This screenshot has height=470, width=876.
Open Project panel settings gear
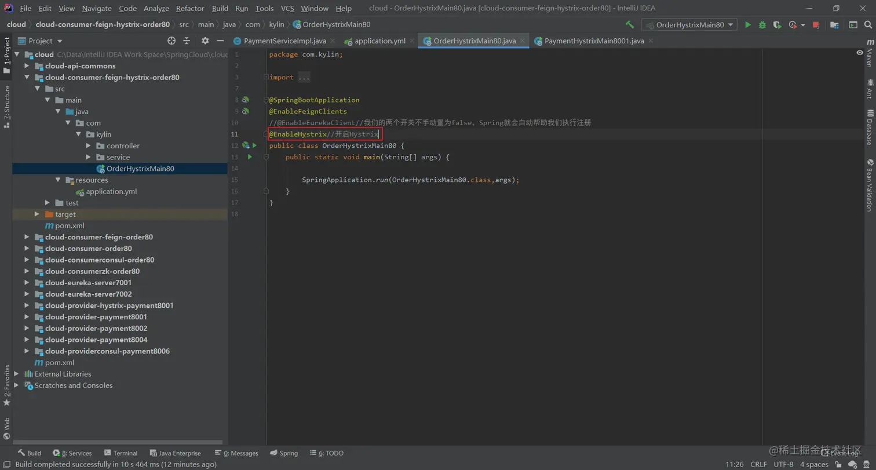point(205,41)
